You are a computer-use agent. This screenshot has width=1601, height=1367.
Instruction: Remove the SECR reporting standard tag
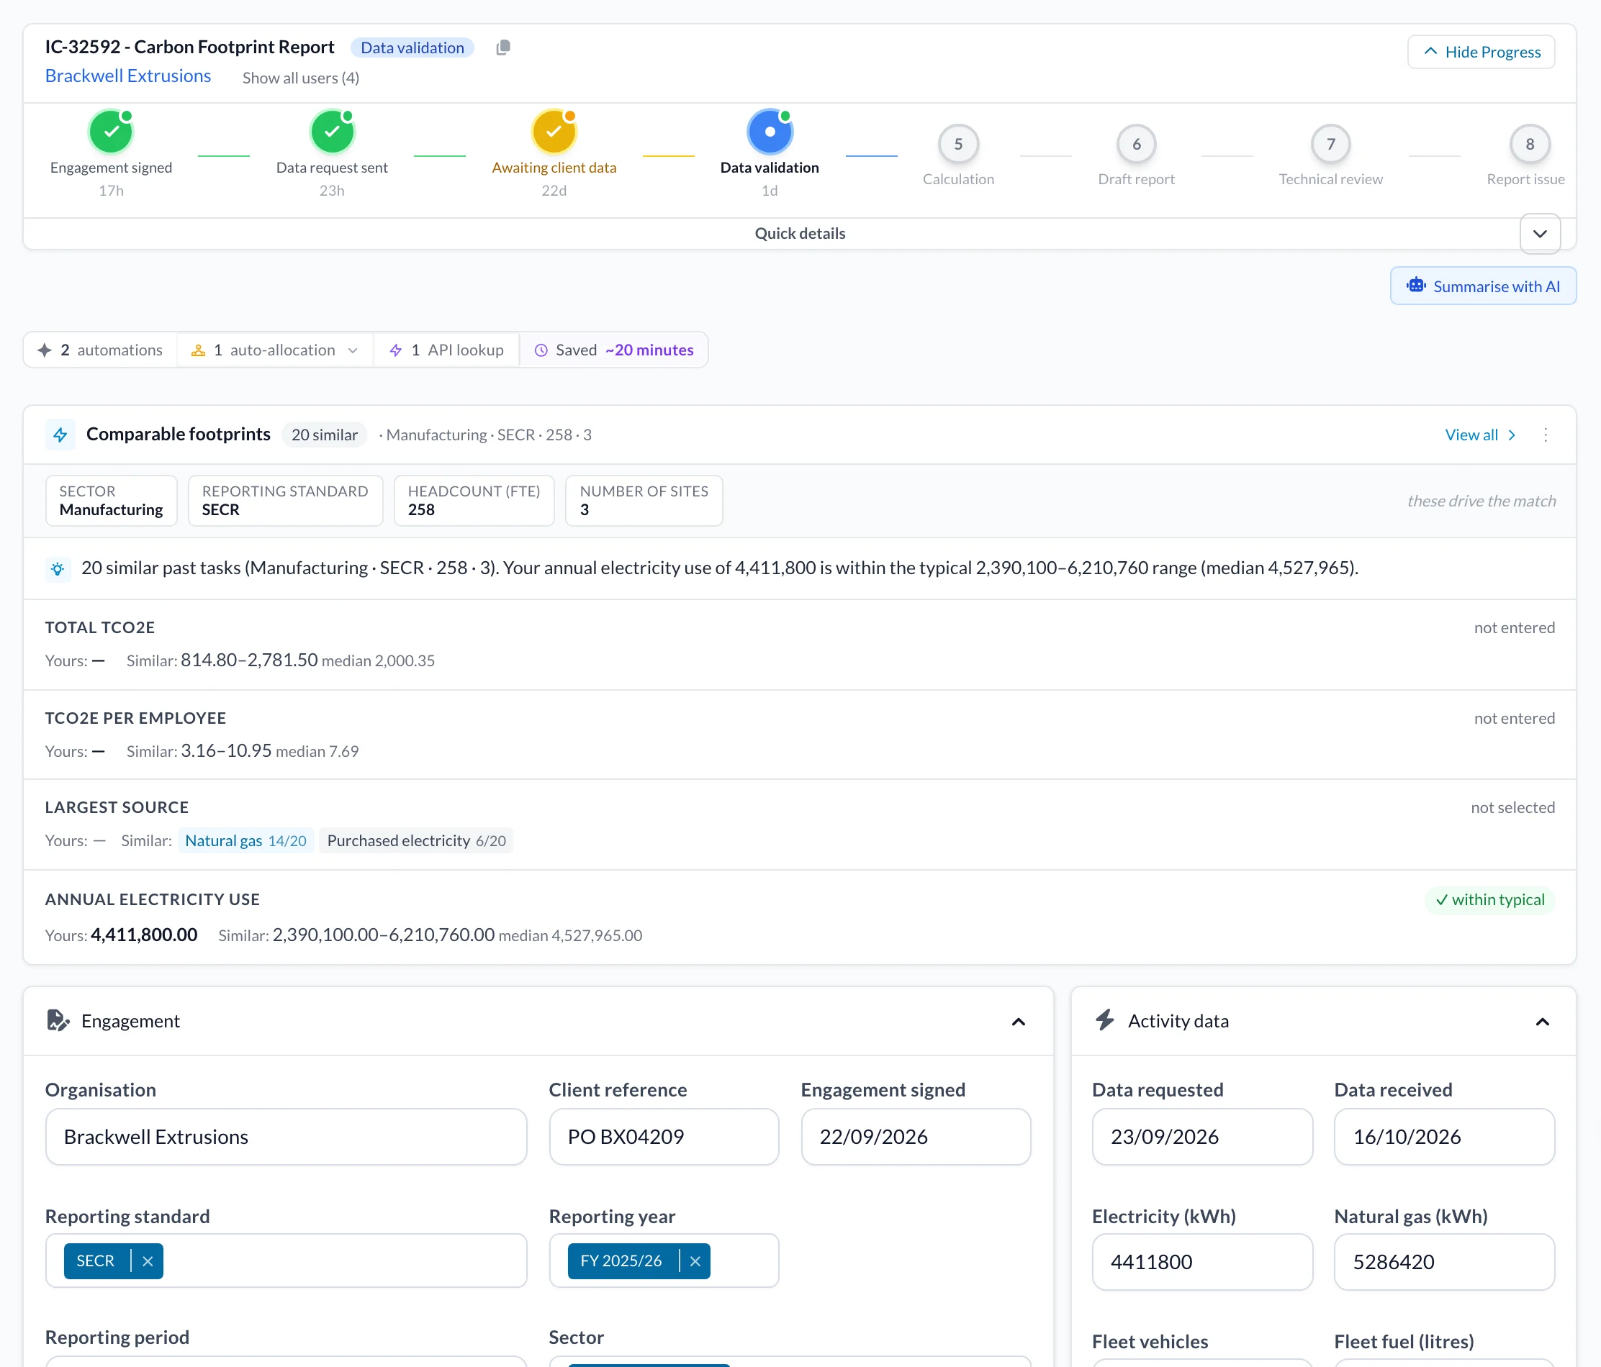pos(148,1261)
